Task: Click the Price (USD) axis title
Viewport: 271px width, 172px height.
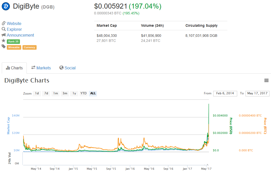Action: coord(231,126)
